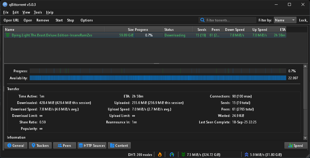The height and width of the screenshot is (158, 310).
Task: Show the Speed graph tab
Action: [x=296, y=146]
